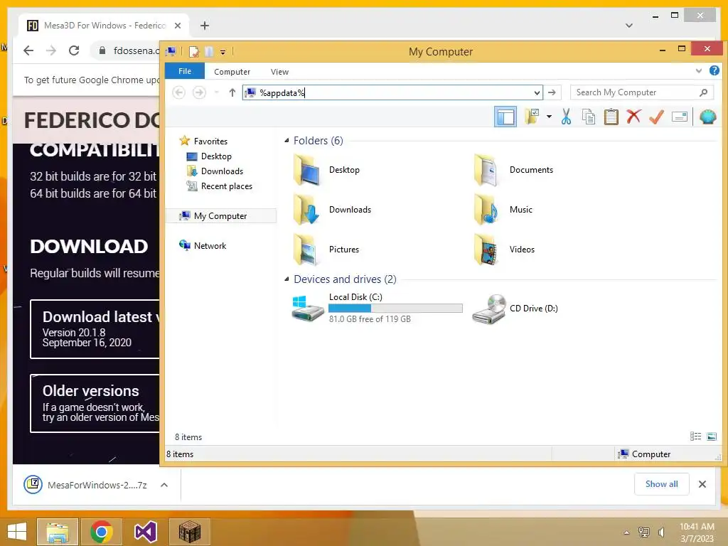The height and width of the screenshot is (546, 728).
Task: Open a new tab in Chrome
Action: (205, 26)
